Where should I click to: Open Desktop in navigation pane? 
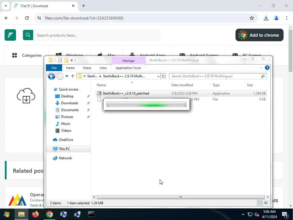tap(67, 96)
